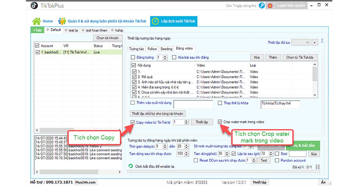Image resolution: width=358 pixels, height=186 pixels.
Task: Click the account list horizontal scrollbar
Action: point(78,130)
